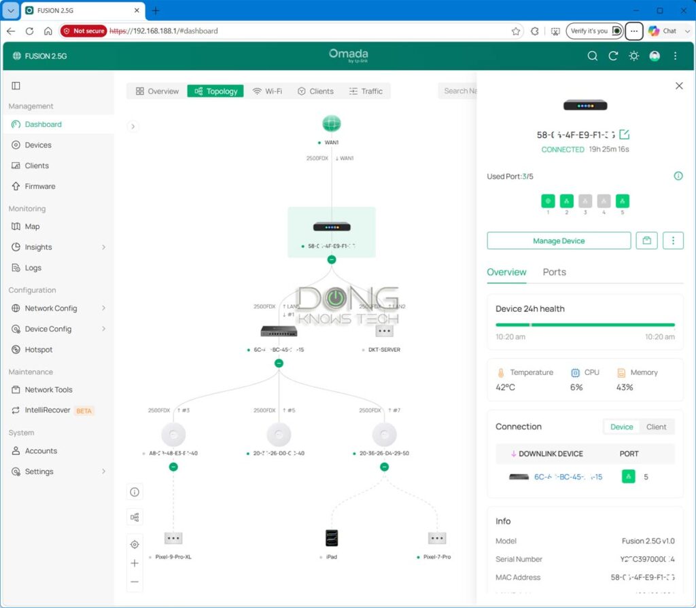The image size is (696, 608).
Task: Zoom out topology with minus button
Action: tap(135, 582)
